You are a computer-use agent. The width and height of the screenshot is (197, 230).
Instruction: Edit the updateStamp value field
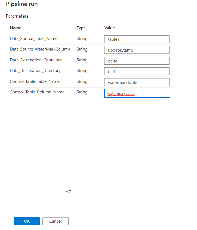pos(137,50)
